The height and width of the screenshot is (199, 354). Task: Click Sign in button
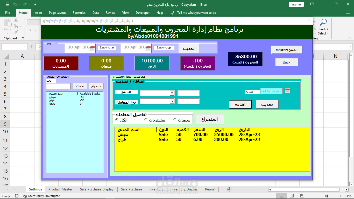pyautogui.click(x=296, y=4)
